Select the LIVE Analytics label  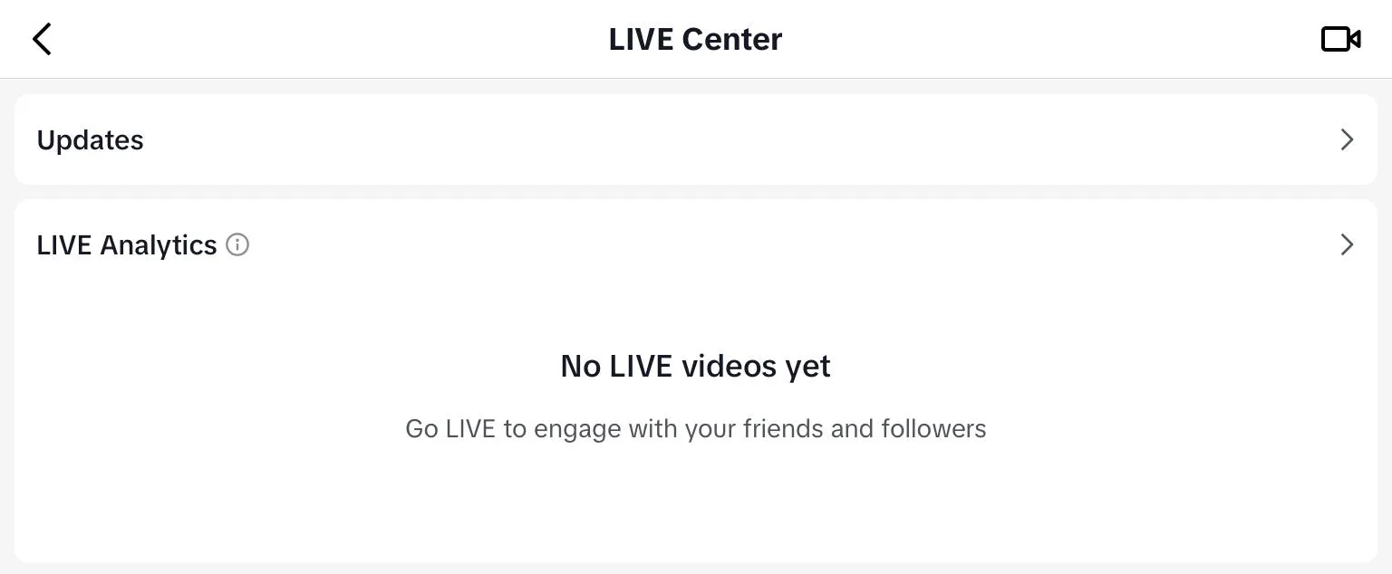click(x=126, y=245)
